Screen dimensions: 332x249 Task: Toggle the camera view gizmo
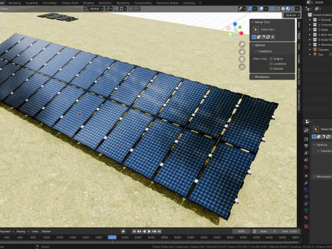(x=242, y=59)
